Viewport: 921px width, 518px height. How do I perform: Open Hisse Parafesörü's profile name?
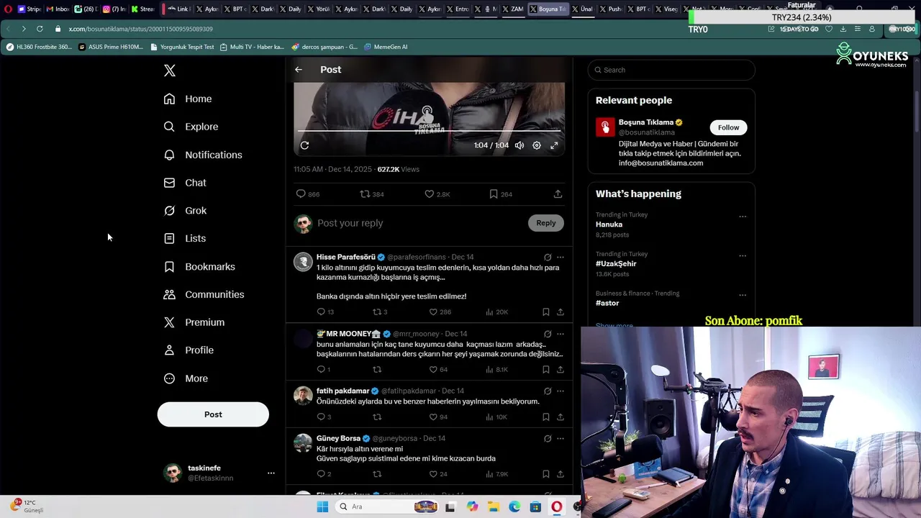(x=346, y=257)
